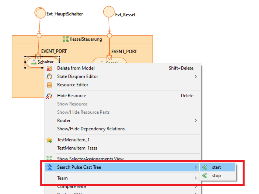
Task: Click the Hide Resource icon
Action: [49, 96]
